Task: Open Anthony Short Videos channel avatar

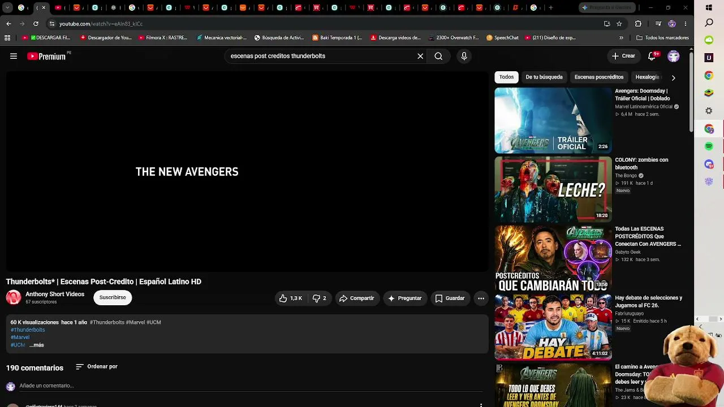Action: click(14, 297)
